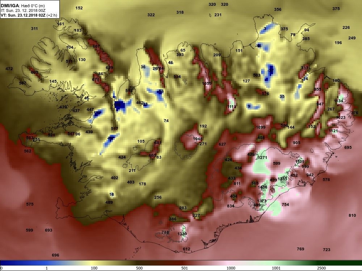
Task: Click the map value '1271'
Action: point(262,158)
